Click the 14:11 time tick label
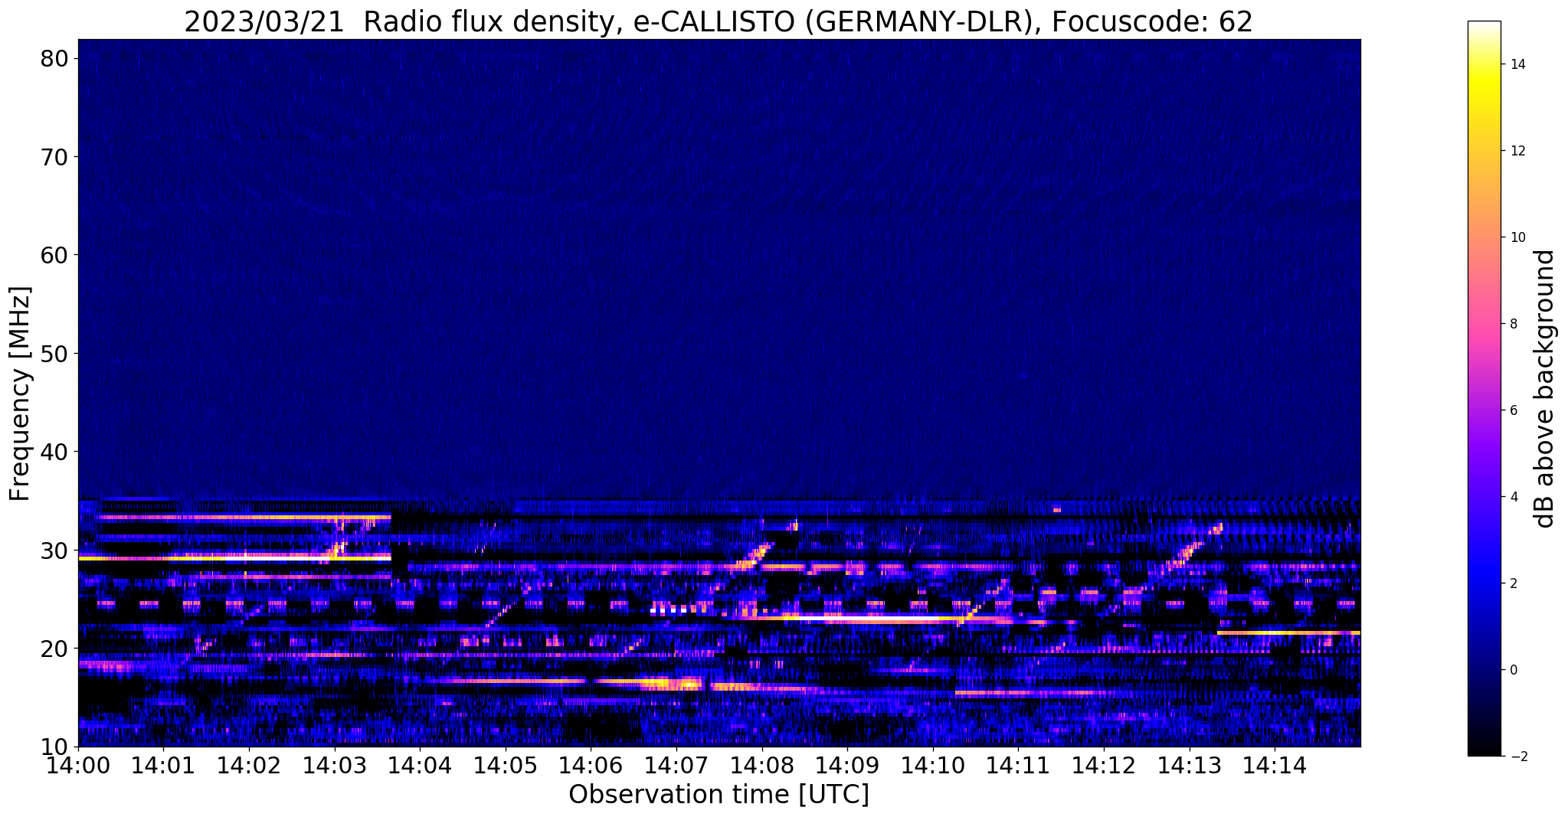Image resolution: width=1568 pixels, height=817 pixels. click(x=1018, y=764)
